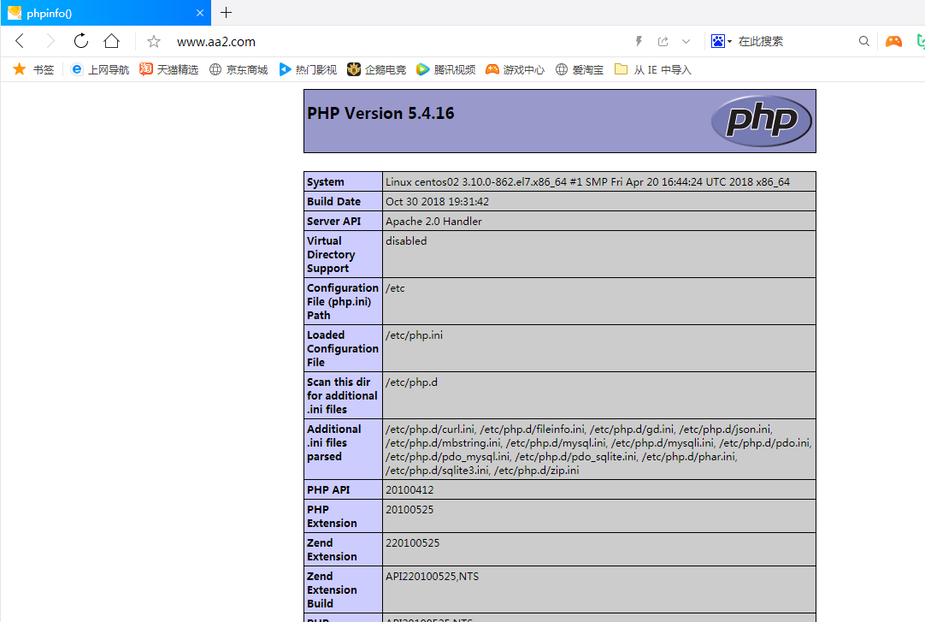Open 企鹅电竞 bookmark

(x=376, y=69)
